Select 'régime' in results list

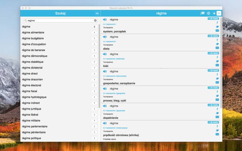pos(59,27)
